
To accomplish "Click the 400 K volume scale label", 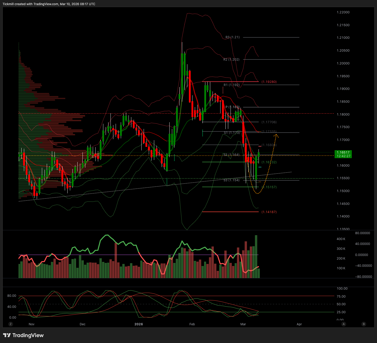I will coord(341,239).
